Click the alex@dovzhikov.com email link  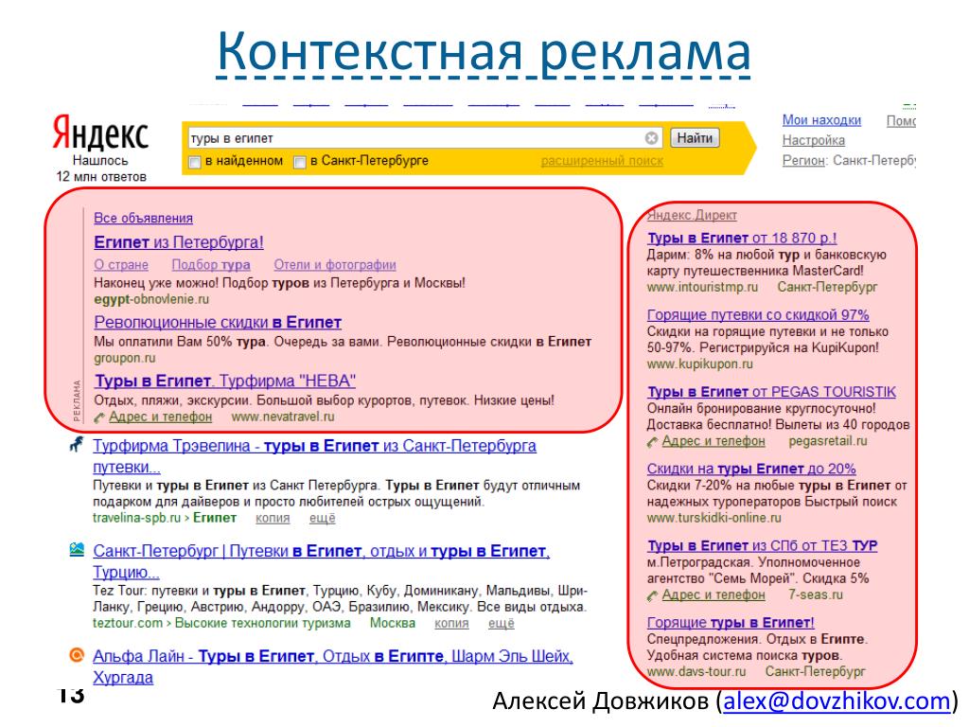coord(837,701)
